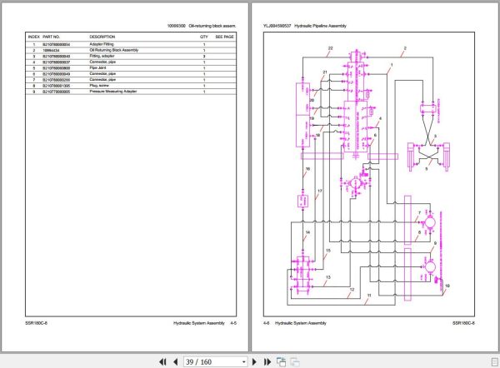Click 'Connector, pipe' in index row 4
Viewport: 500px width, 368px height.
pos(102,62)
